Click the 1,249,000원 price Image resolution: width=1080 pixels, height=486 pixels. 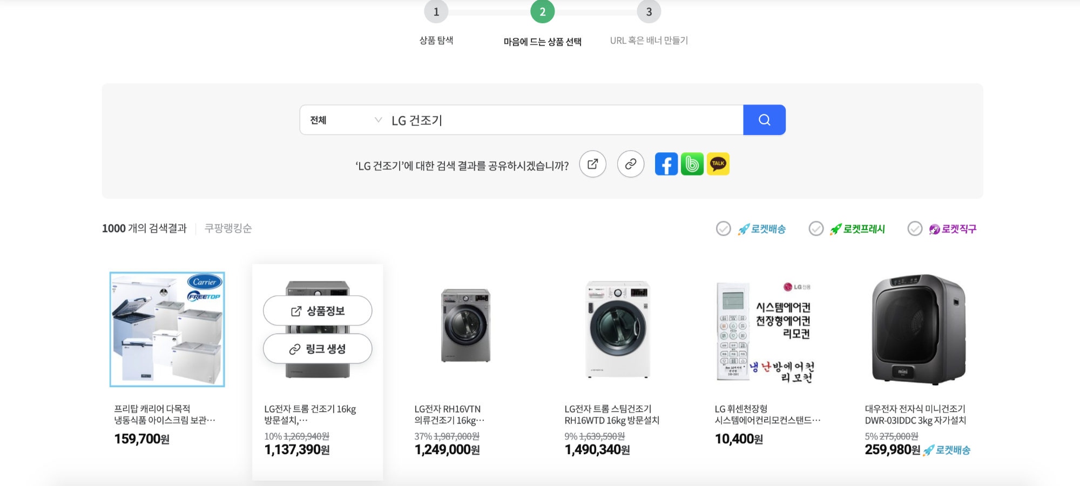[x=447, y=450]
